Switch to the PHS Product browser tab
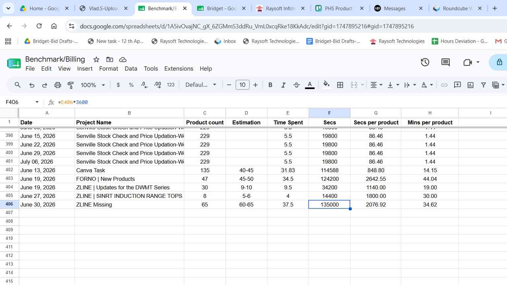This screenshot has width=507, height=285. pyautogui.click(x=339, y=8)
